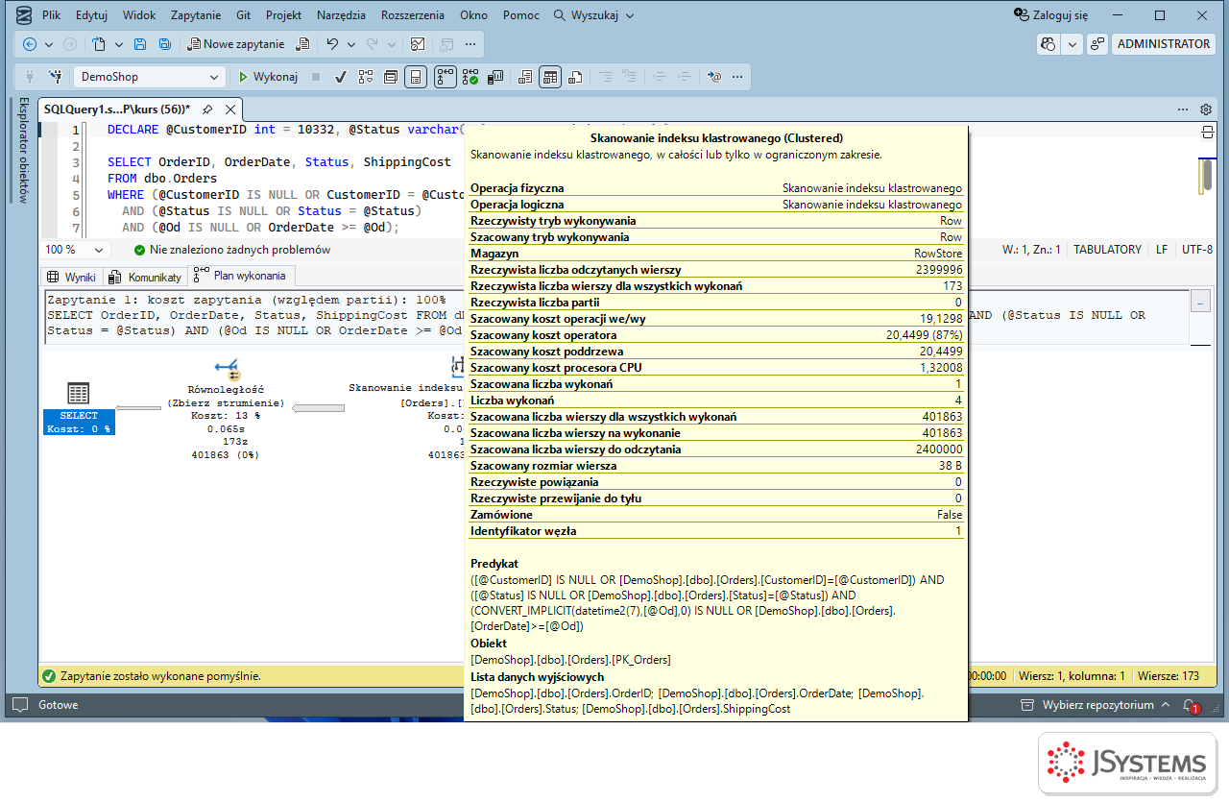The height and width of the screenshot is (802, 1229).
Task: Click the Parse query checkmark icon
Action: 340,77
